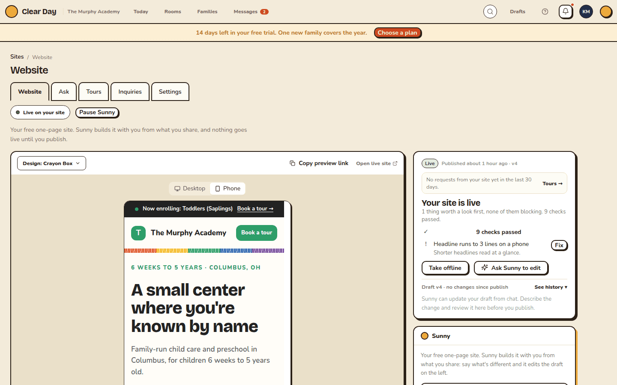Click the Take offline button

click(445, 268)
